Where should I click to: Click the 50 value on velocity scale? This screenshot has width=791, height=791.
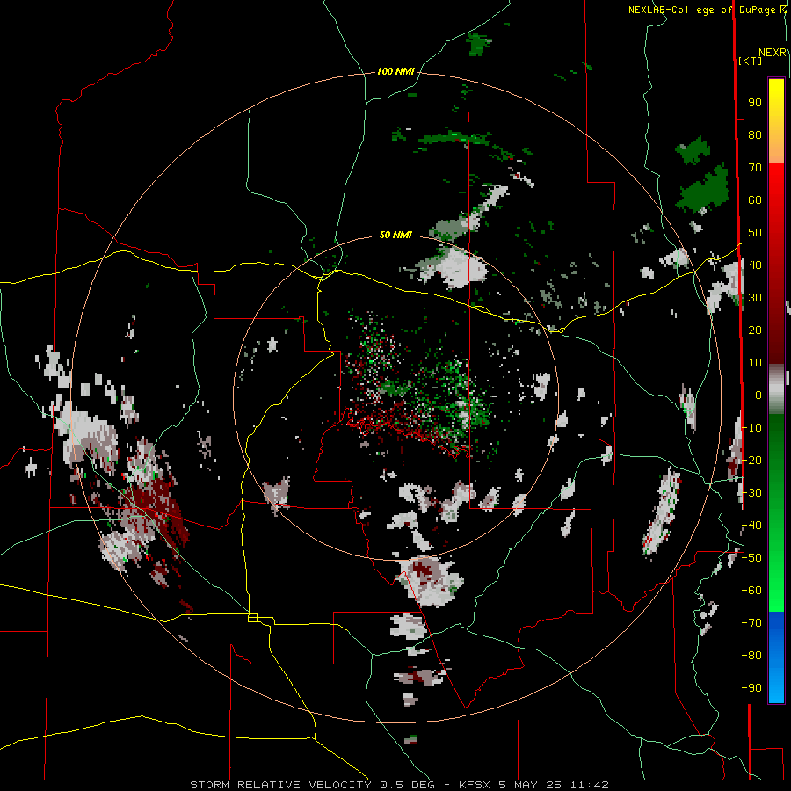(x=755, y=233)
